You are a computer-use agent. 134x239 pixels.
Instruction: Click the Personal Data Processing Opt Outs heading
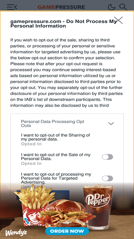click(53, 124)
